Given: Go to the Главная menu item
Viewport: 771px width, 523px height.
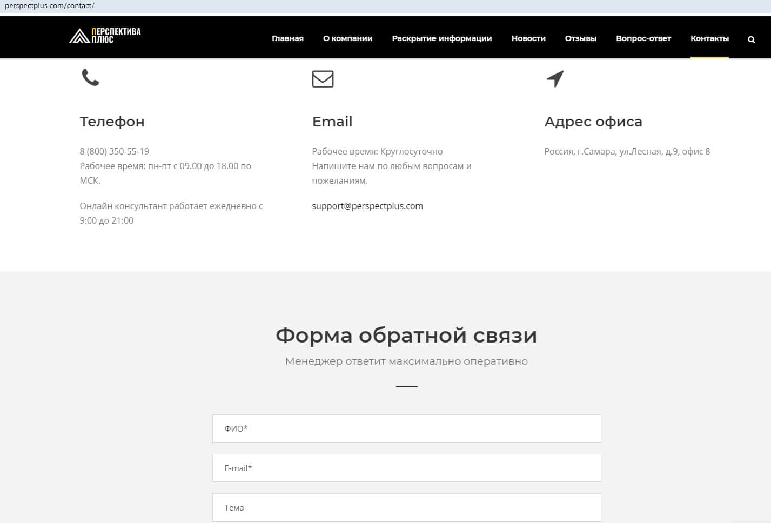Looking at the screenshot, I should (287, 38).
